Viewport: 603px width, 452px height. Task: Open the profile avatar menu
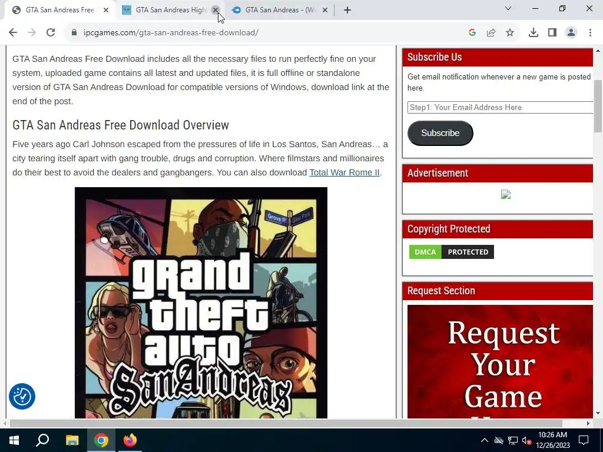pyautogui.click(x=571, y=33)
